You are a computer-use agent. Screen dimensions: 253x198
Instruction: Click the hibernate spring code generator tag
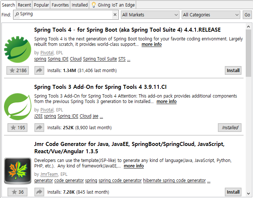174,181
